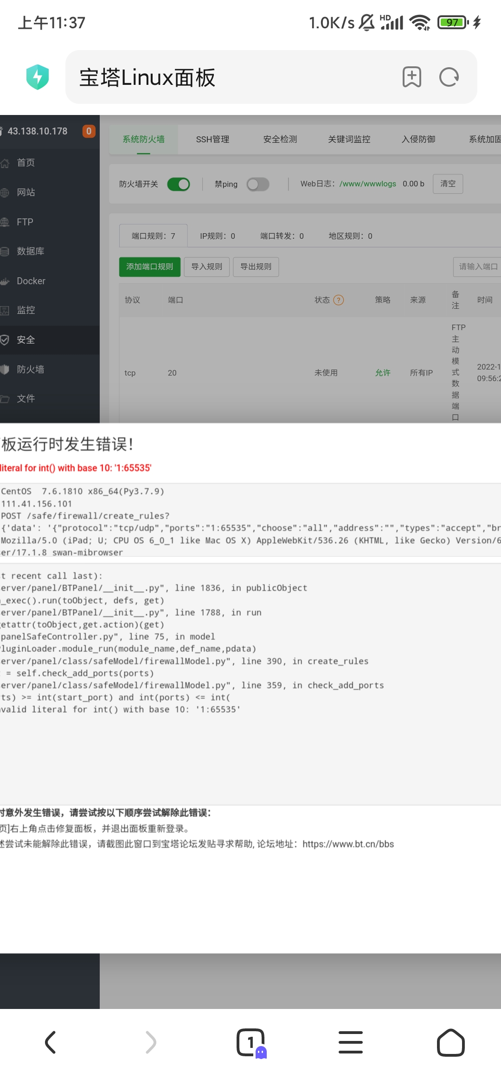Screen dimensions: 501x1085
Task: Click 清空 button for web log
Action: pos(448,184)
